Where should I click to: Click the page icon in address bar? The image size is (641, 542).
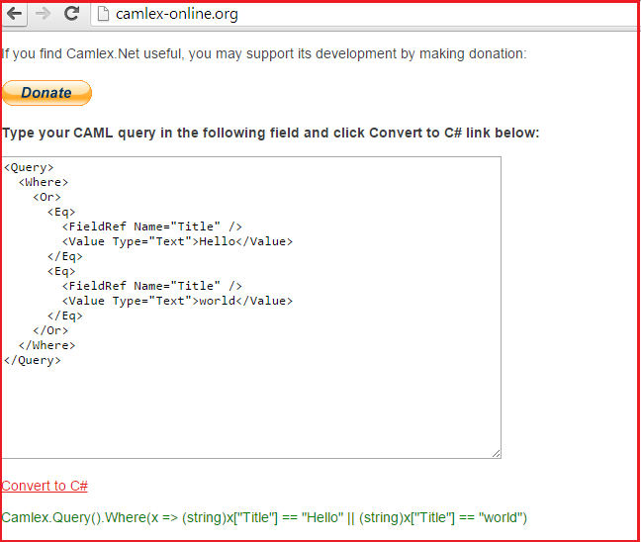coord(103,14)
